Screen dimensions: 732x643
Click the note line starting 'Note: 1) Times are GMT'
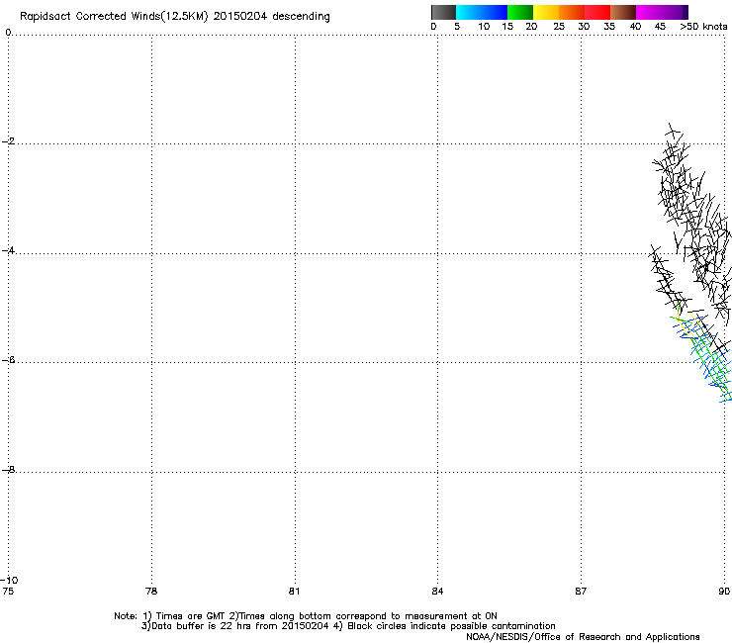(x=306, y=616)
